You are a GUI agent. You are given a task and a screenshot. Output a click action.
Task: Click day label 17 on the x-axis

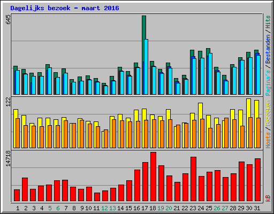click(x=144, y=208)
